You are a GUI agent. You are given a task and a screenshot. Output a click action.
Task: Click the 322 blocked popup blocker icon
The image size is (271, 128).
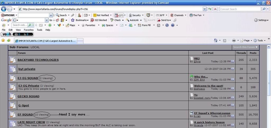click(99, 20)
